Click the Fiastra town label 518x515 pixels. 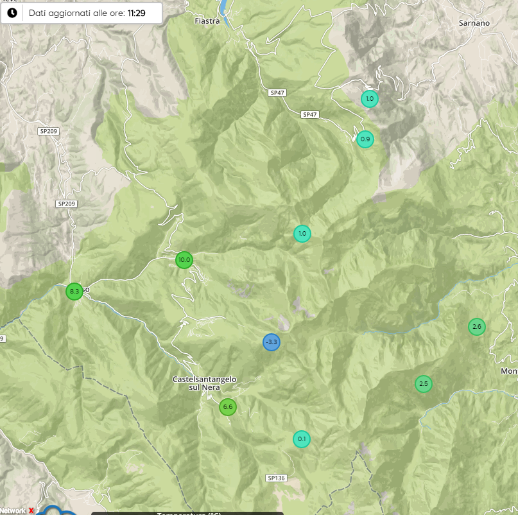click(x=207, y=21)
